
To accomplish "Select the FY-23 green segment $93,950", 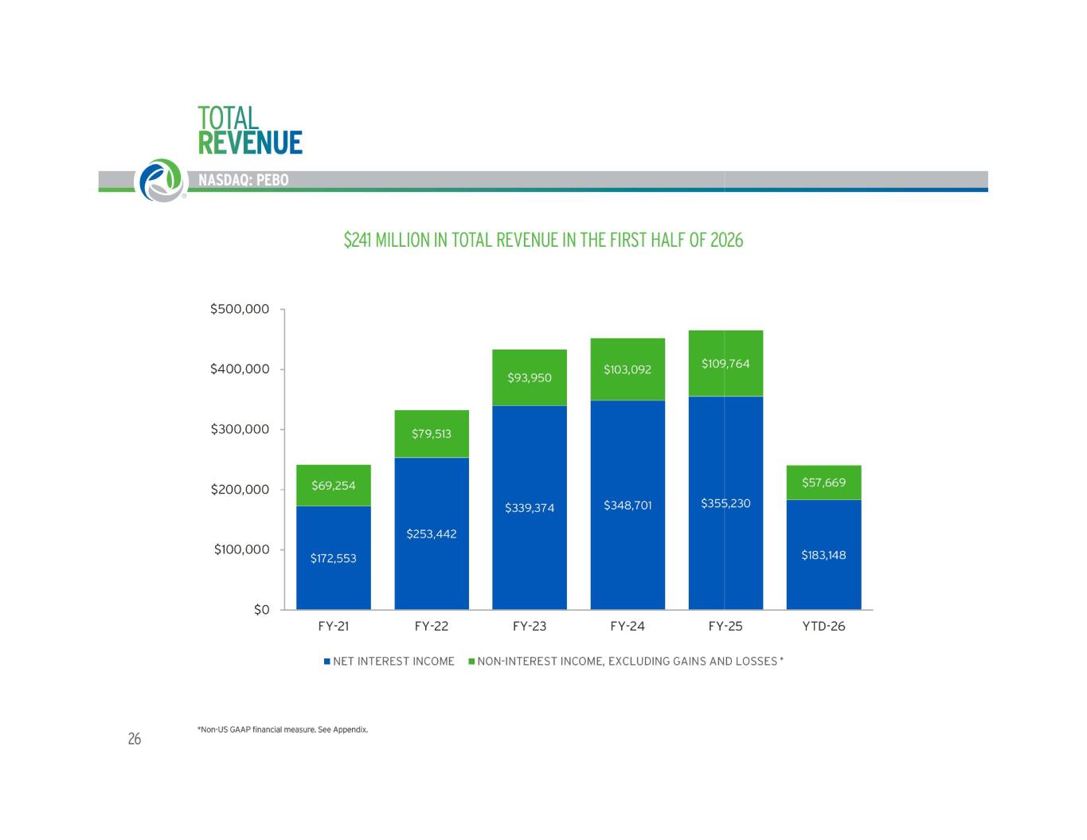I will pos(530,377).
